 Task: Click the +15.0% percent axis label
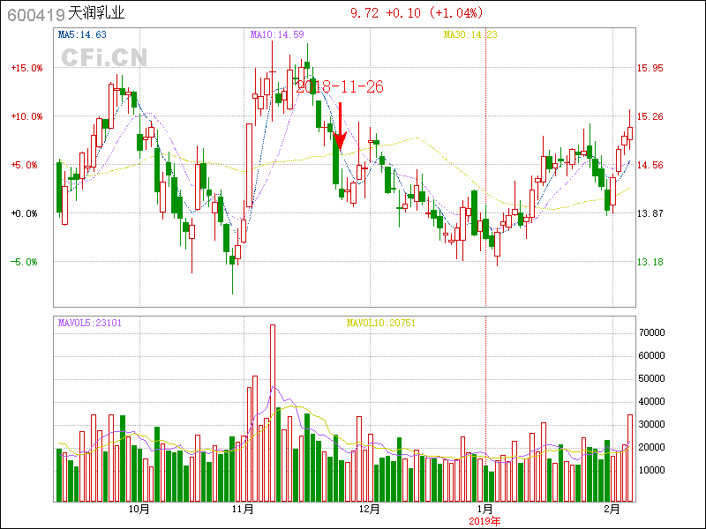pos(26,68)
